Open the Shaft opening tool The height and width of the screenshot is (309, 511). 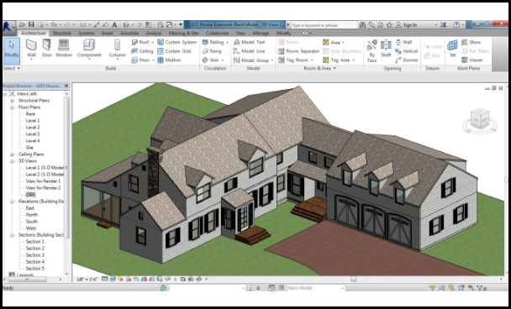[x=386, y=49]
